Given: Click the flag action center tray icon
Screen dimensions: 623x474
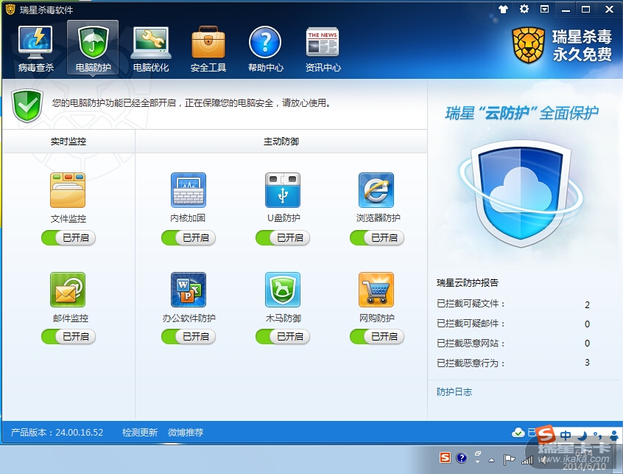Looking at the screenshot, I should (x=509, y=460).
